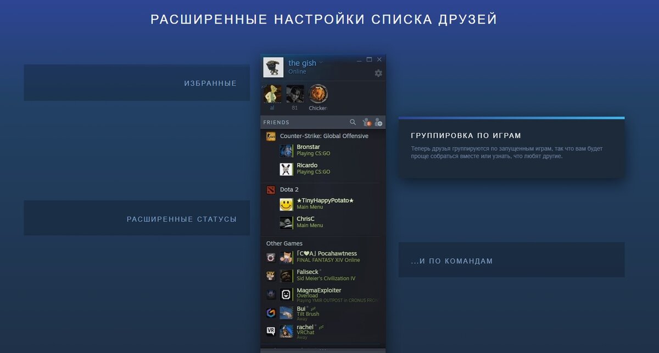Select favorite friend avatar labeled al
The height and width of the screenshot is (353, 659).
[272, 94]
